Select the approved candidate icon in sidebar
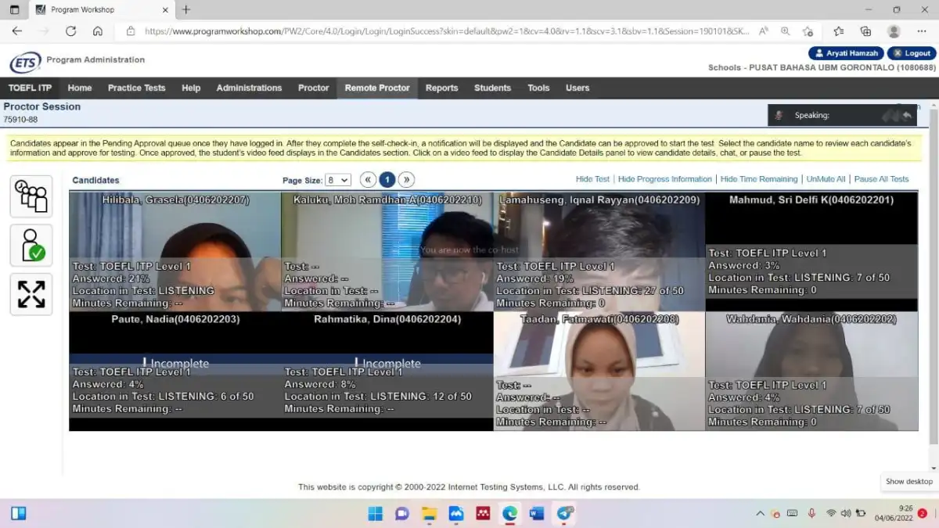Image resolution: width=939 pixels, height=528 pixels. 31,245
